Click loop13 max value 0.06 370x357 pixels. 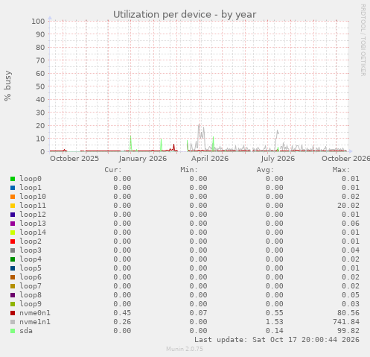[351, 224]
